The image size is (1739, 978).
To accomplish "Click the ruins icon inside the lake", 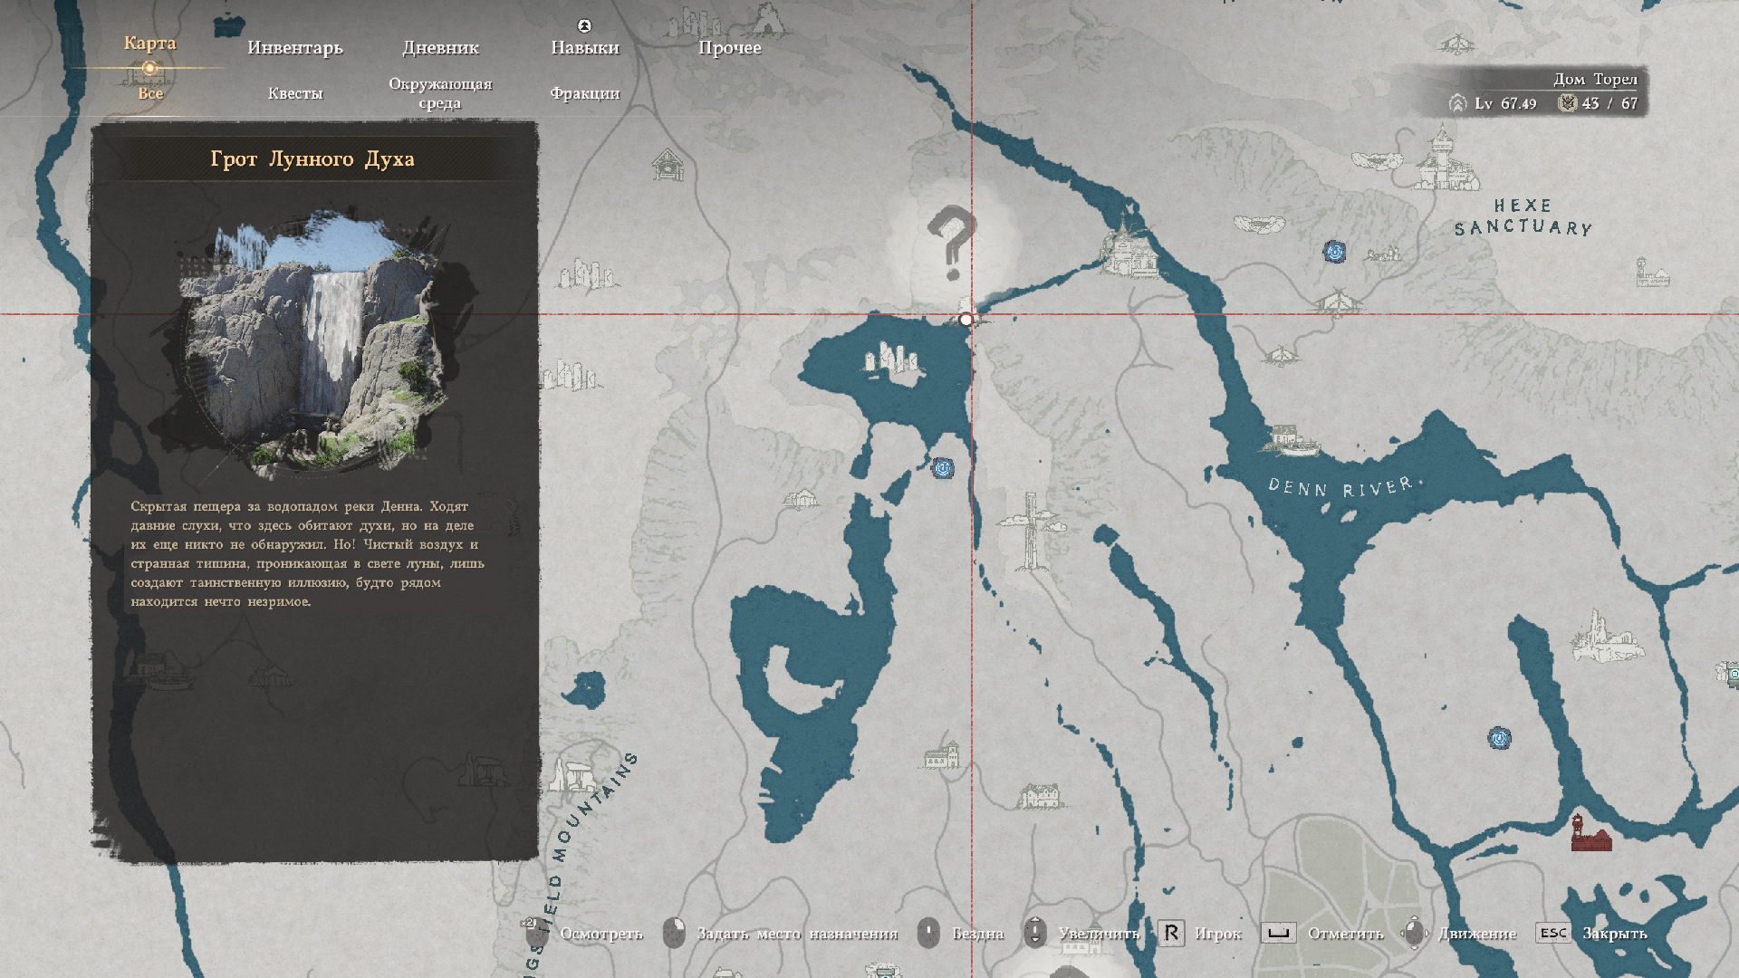I will tap(893, 360).
